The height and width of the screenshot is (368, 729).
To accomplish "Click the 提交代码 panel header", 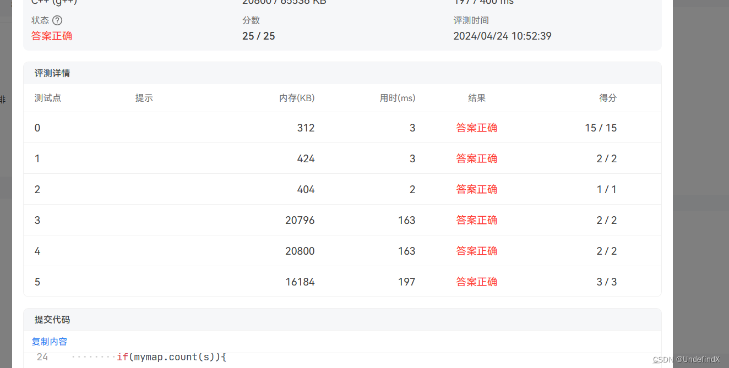I will [52, 319].
